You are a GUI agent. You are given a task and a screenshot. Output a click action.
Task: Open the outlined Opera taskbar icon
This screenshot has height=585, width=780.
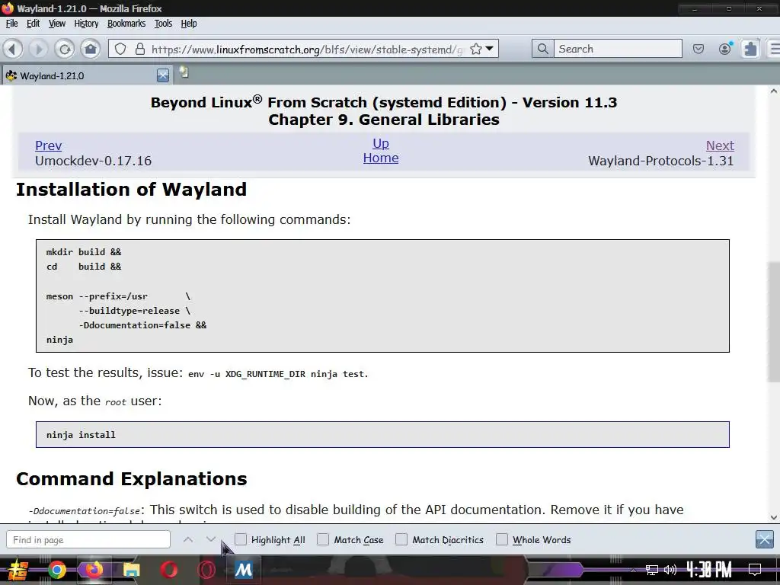[x=206, y=570]
